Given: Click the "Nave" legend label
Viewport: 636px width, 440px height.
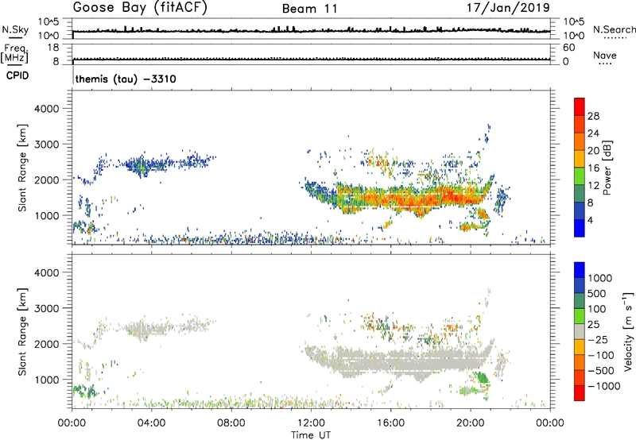Looking at the screenshot, I should [605, 55].
